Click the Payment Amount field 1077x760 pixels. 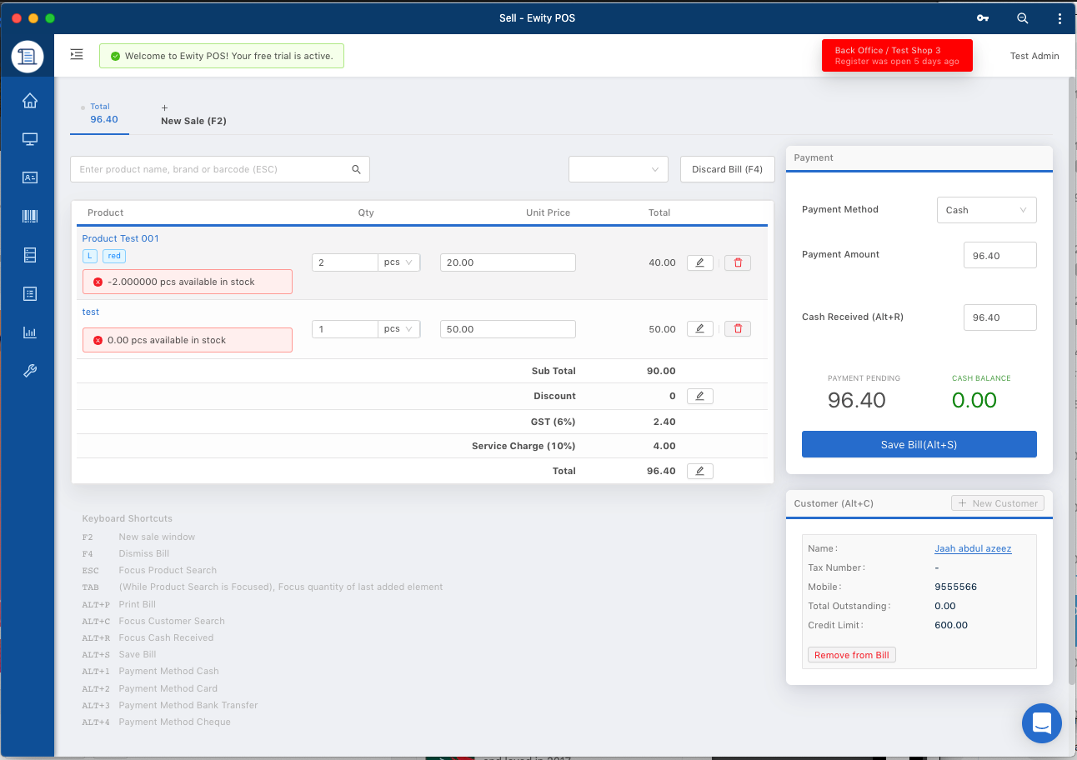coord(999,255)
